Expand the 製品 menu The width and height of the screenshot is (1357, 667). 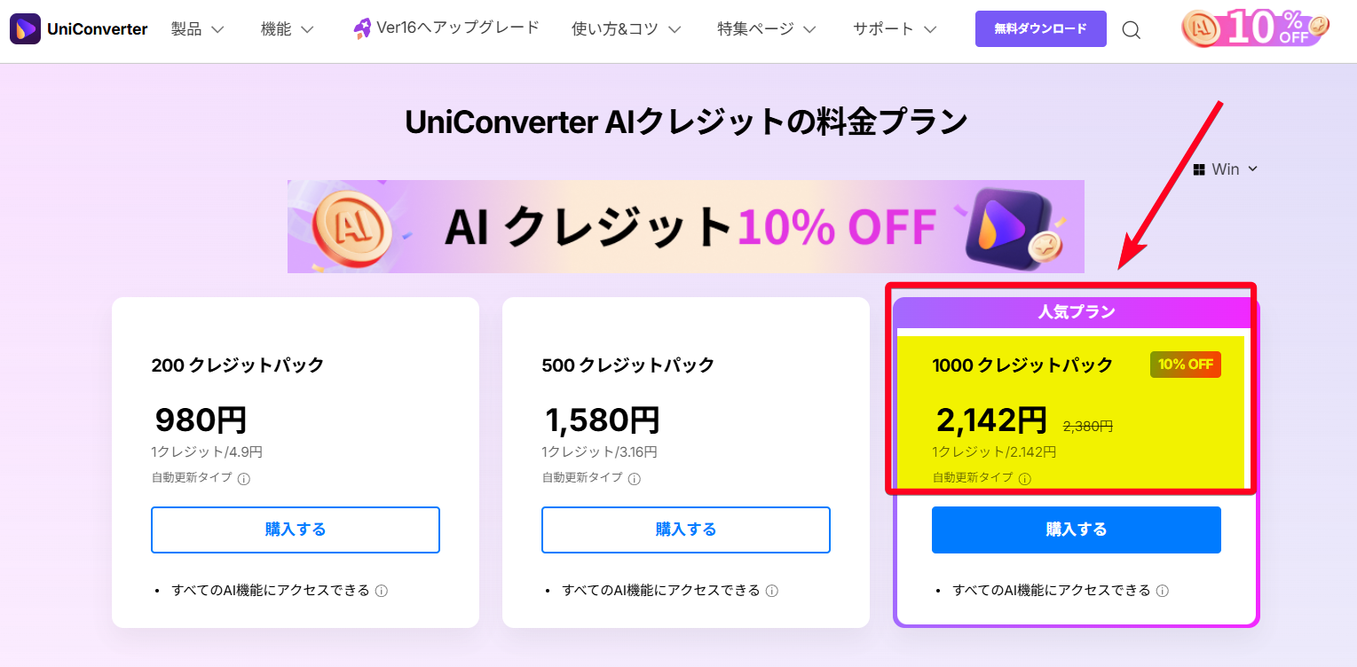coord(197,29)
